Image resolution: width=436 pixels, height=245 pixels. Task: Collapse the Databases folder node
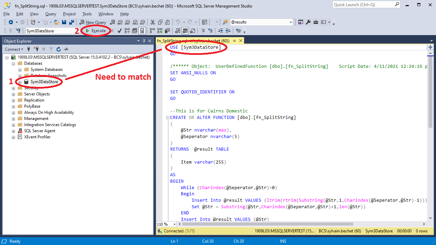(x=13, y=63)
